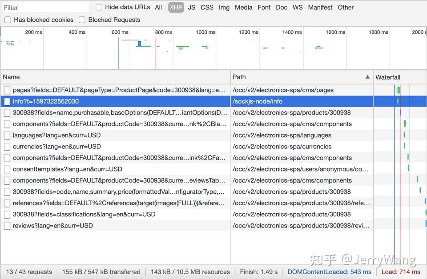Click the DOMContentLoaded: 543 ms status
The width and height of the screenshot is (427, 279).
click(329, 271)
